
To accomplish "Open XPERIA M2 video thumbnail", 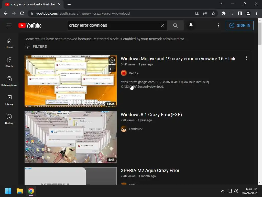I will click(71, 176).
